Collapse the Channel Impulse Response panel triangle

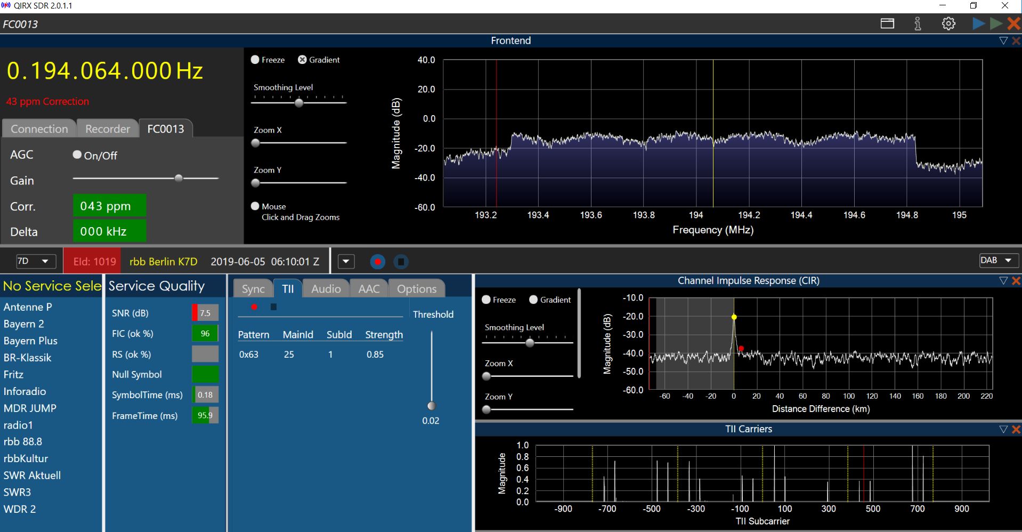click(1003, 281)
